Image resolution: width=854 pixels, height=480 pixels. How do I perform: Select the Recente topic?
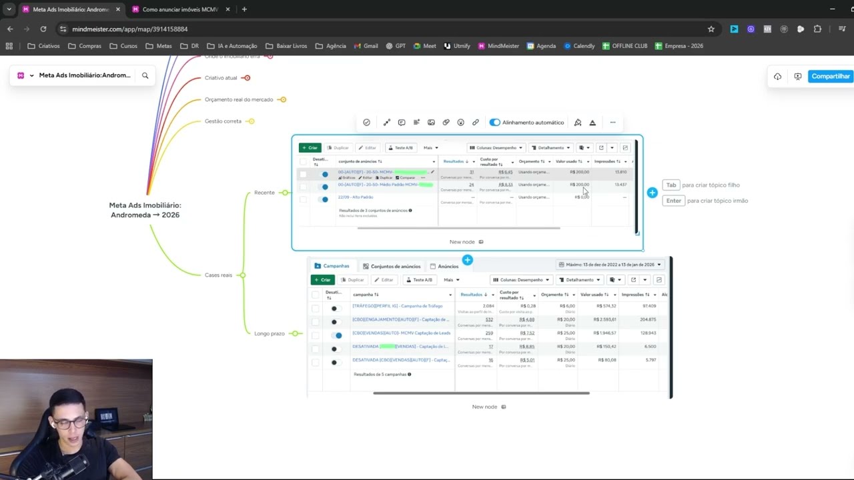[x=264, y=193]
